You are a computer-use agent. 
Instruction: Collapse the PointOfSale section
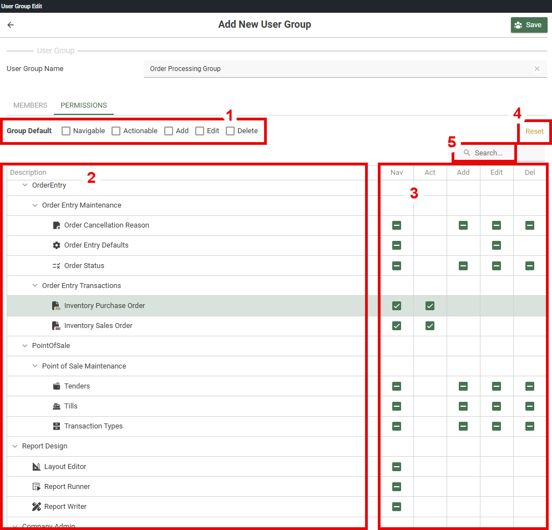pos(24,345)
